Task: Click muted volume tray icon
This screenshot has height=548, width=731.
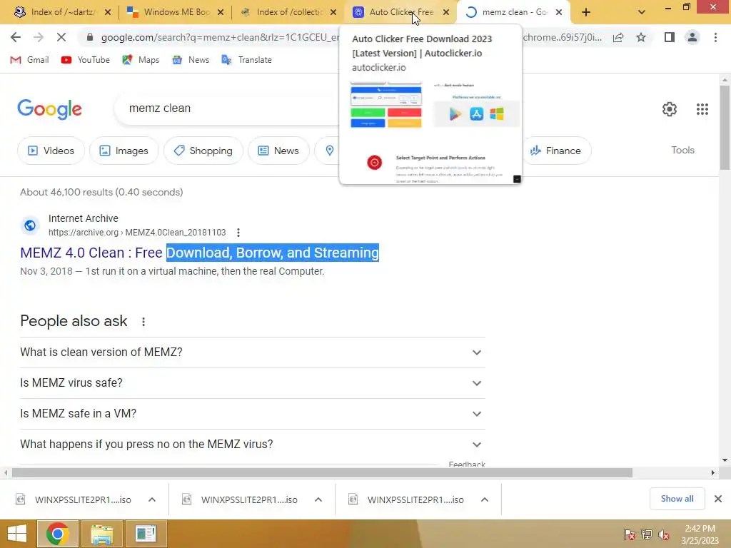Action: 663,534
